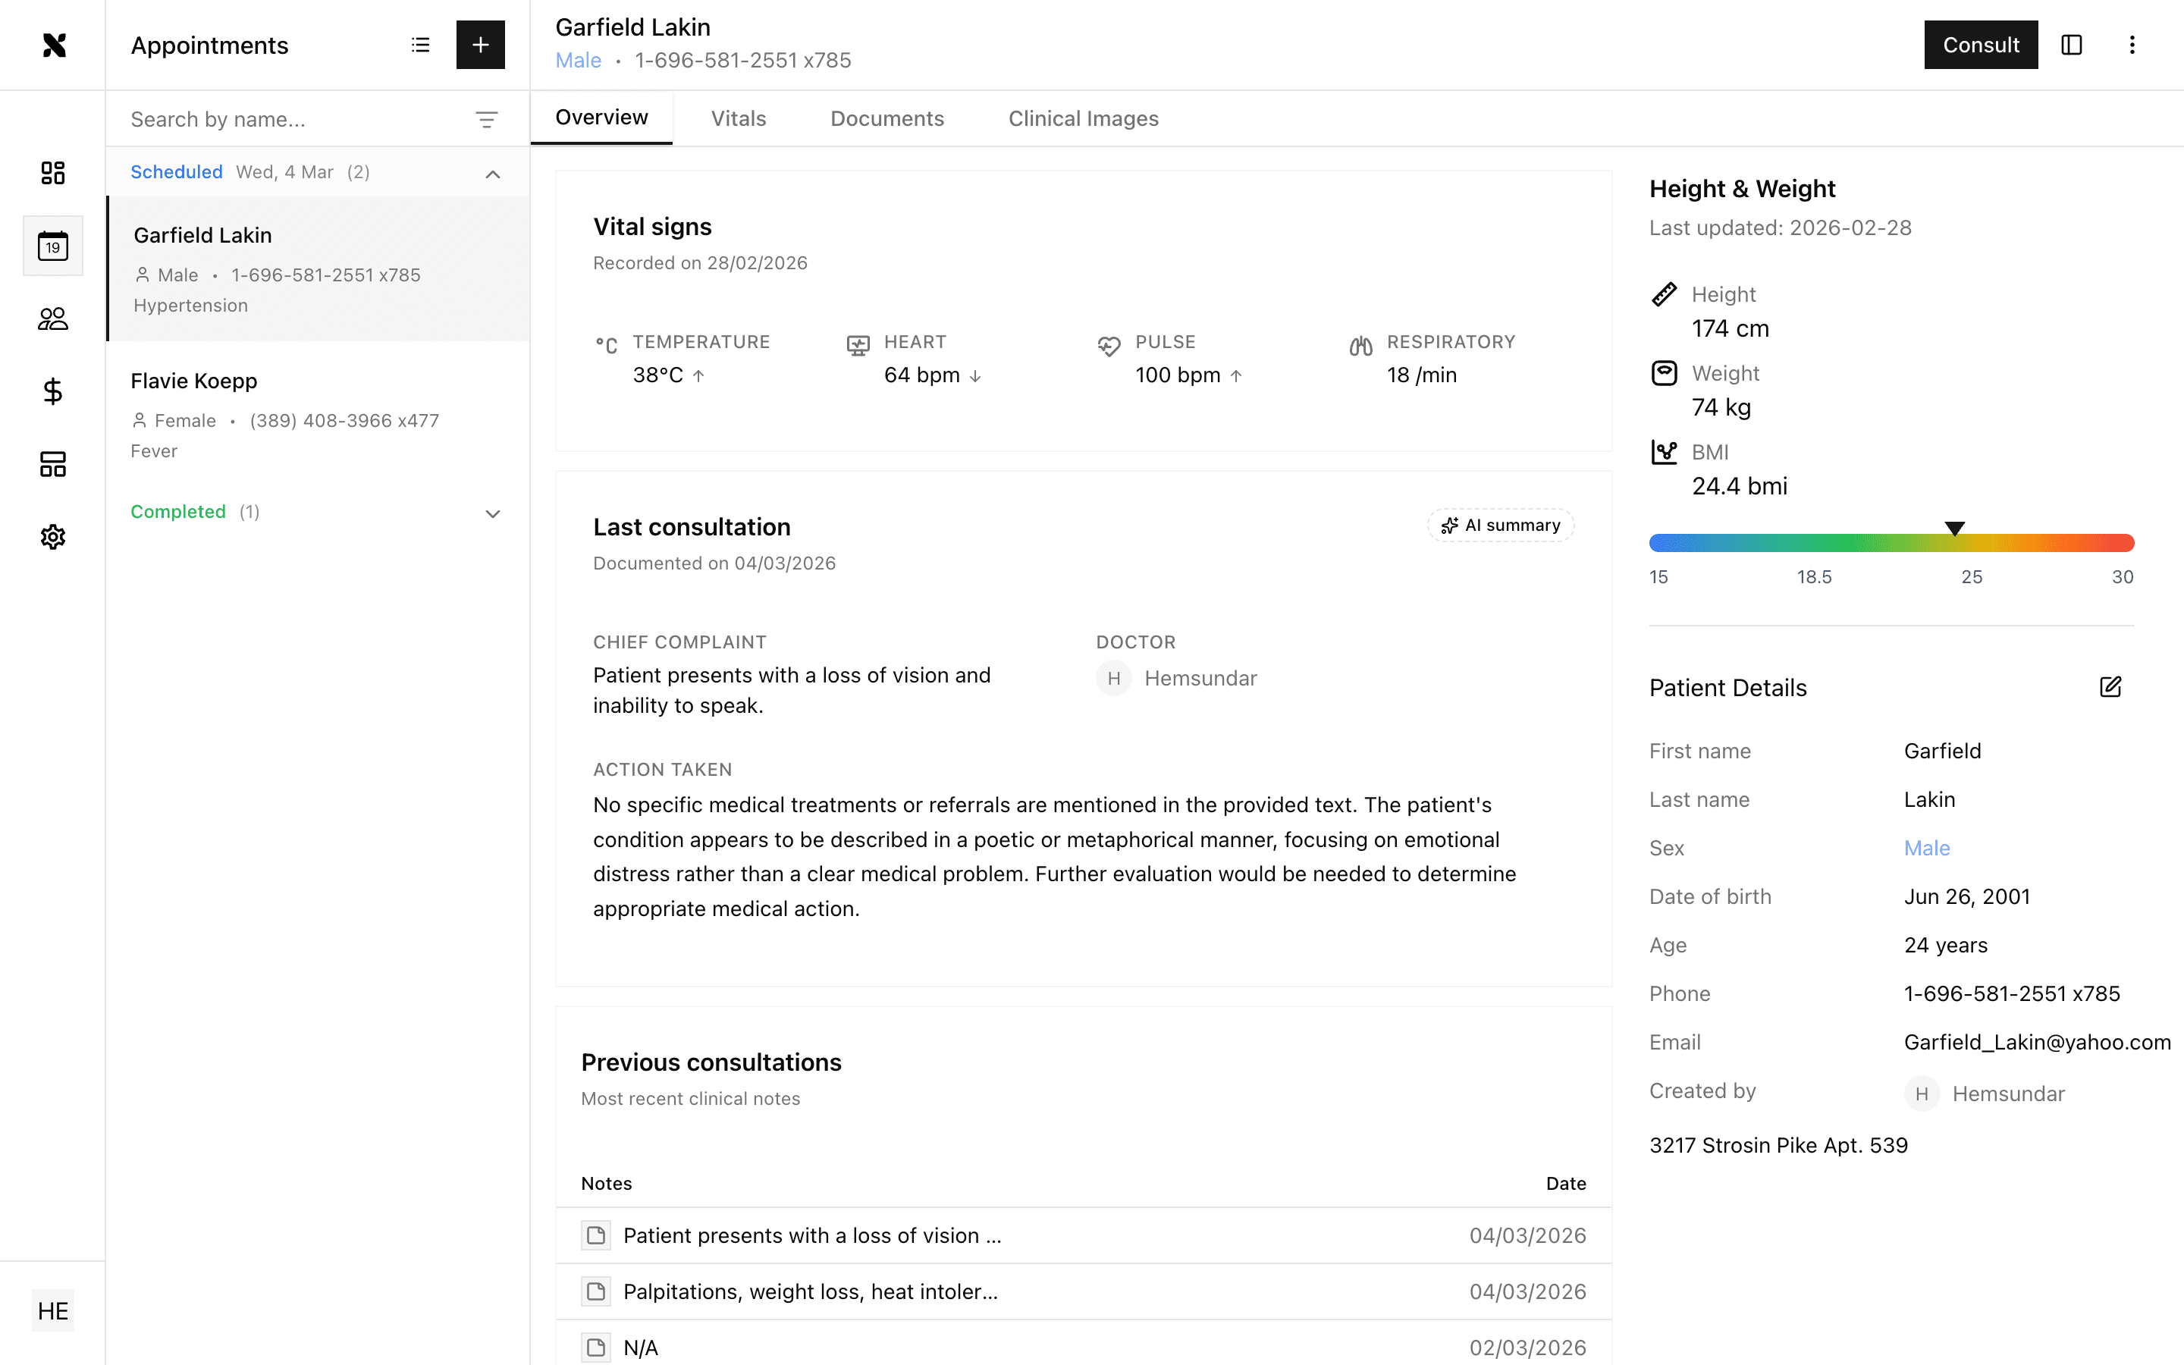Open the search filter icon
This screenshot has width=2184, height=1365.
coord(486,119)
